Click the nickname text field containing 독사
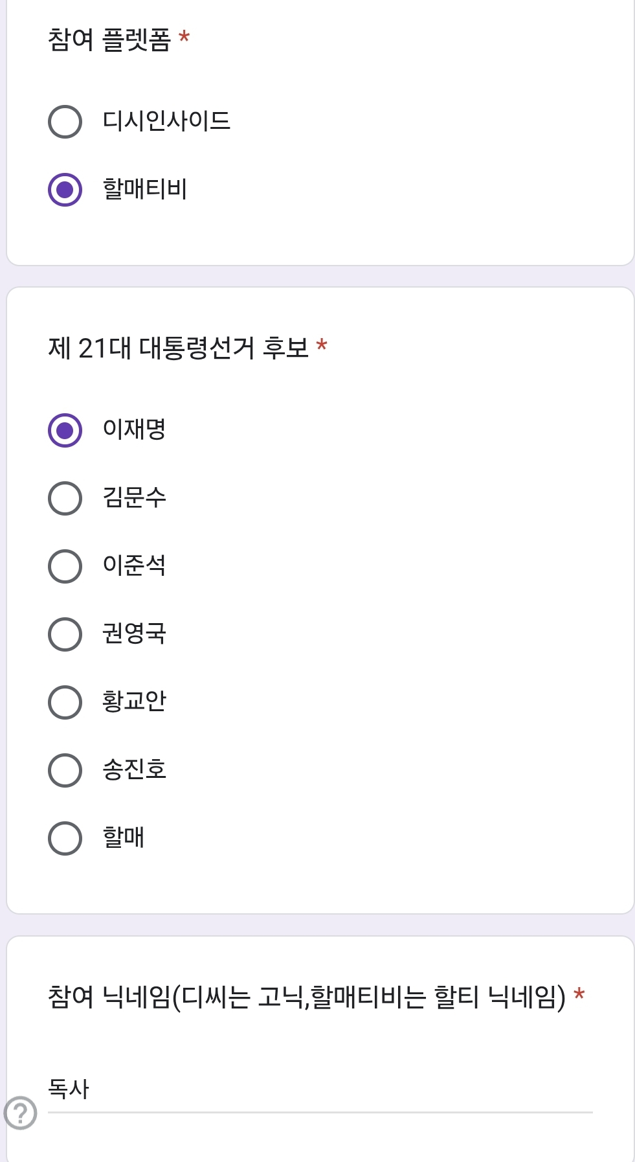 click(x=320, y=1089)
